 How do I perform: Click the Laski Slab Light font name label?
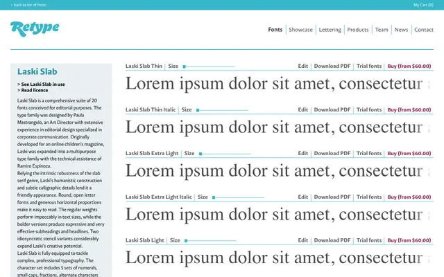145,240
